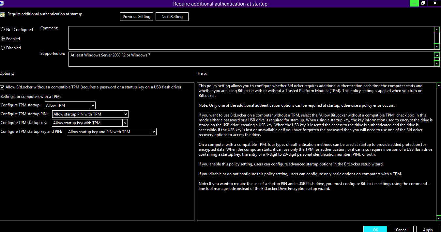Image resolution: width=441 pixels, height=232 pixels.
Task: Click Supported on box scroll down arrow
Action: click(437, 63)
